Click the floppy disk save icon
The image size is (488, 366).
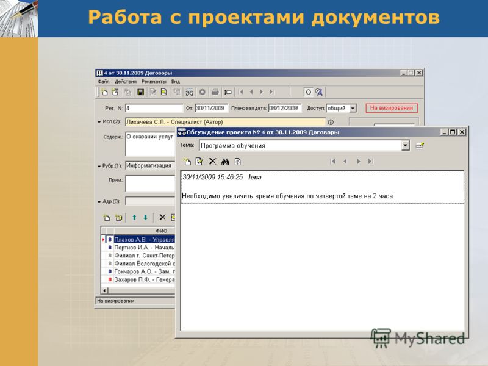(141, 92)
